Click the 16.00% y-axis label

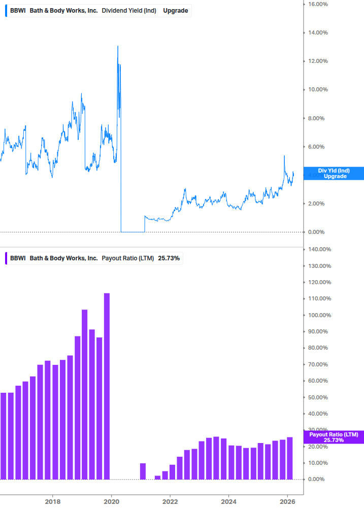(318, 4)
